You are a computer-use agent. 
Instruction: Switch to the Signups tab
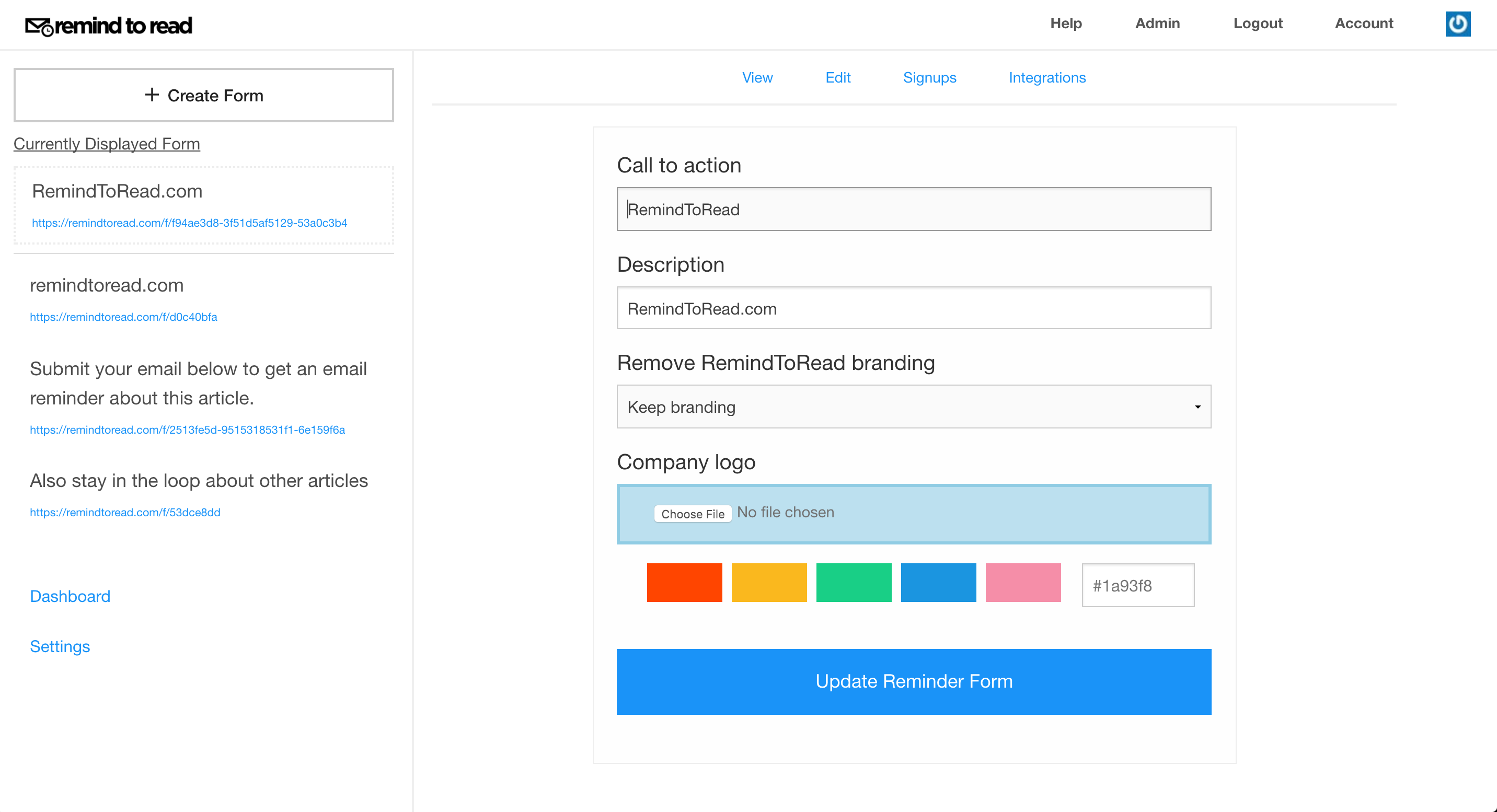pyautogui.click(x=929, y=77)
